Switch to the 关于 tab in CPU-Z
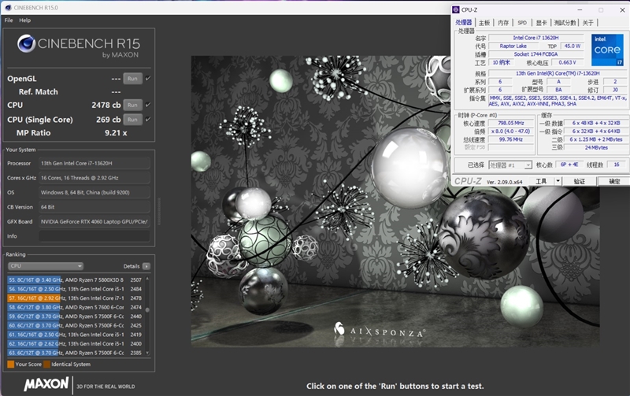 587,23
